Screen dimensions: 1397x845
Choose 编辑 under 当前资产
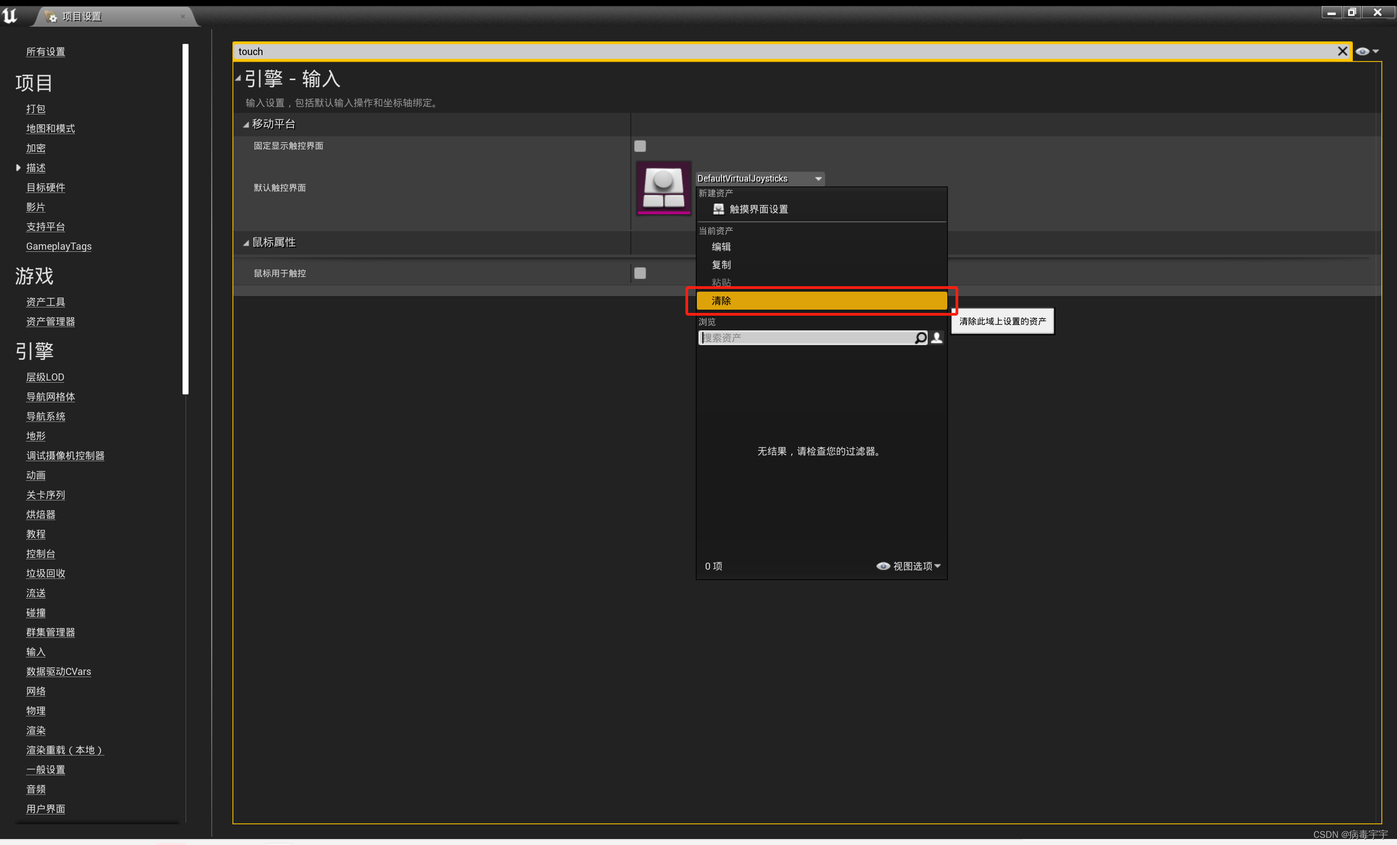coord(721,247)
